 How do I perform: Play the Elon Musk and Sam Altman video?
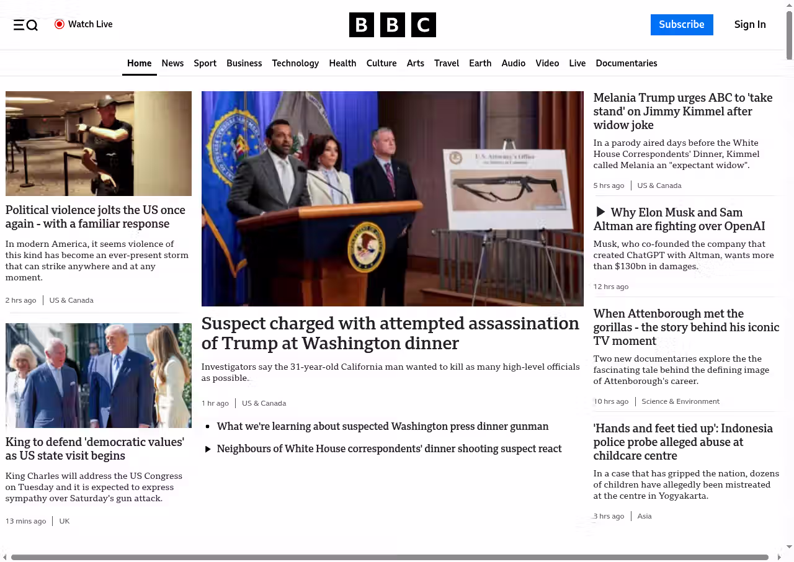click(x=600, y=212)
